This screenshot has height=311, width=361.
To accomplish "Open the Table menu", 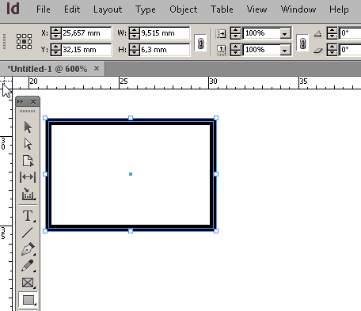I will coord(222,9).
